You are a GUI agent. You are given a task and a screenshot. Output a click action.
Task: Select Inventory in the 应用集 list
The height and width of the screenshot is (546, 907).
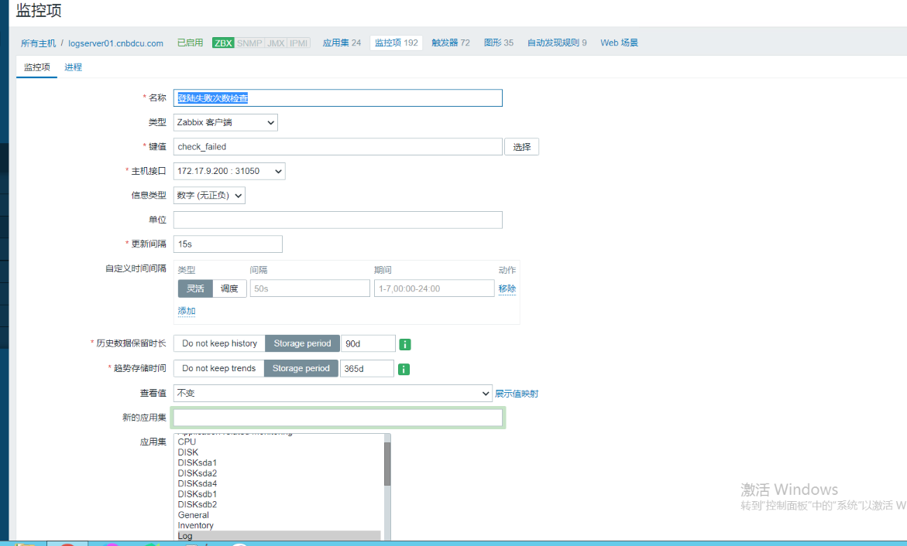[x=279, y=525]
